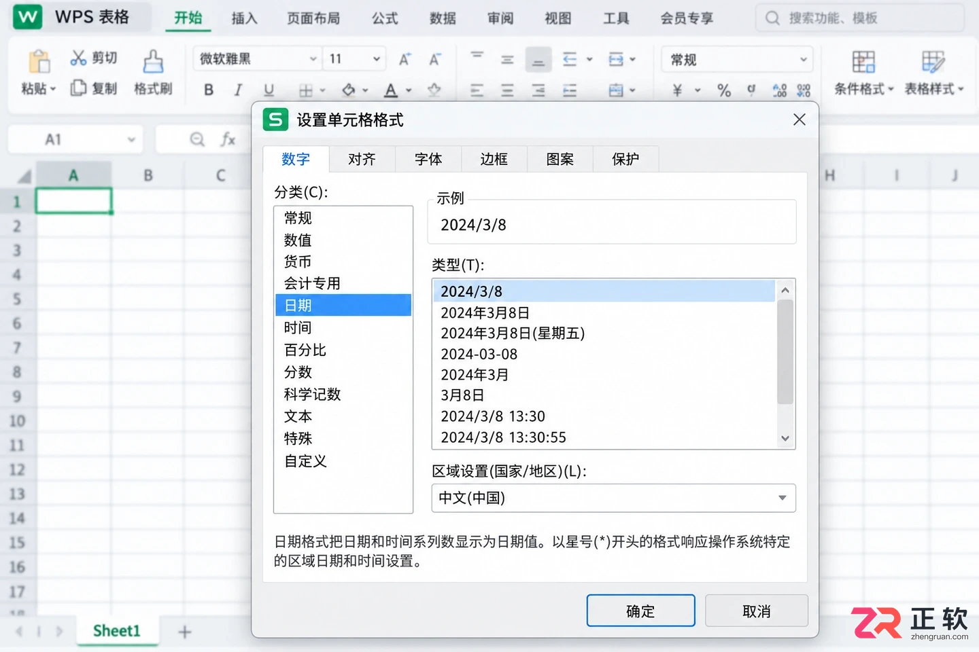Screen dimensions: 979x652
Task: Switch to the 字体 tab in the dialog
Action: 428,159
